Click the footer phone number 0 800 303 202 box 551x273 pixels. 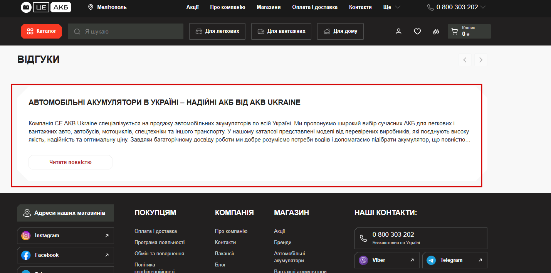[421, 238]
